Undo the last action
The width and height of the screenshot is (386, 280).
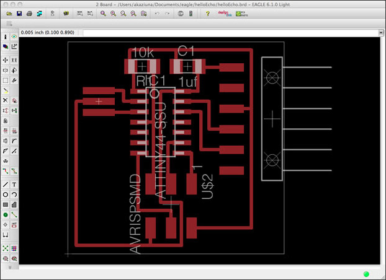pyautogui.click(x=157, y=14)
